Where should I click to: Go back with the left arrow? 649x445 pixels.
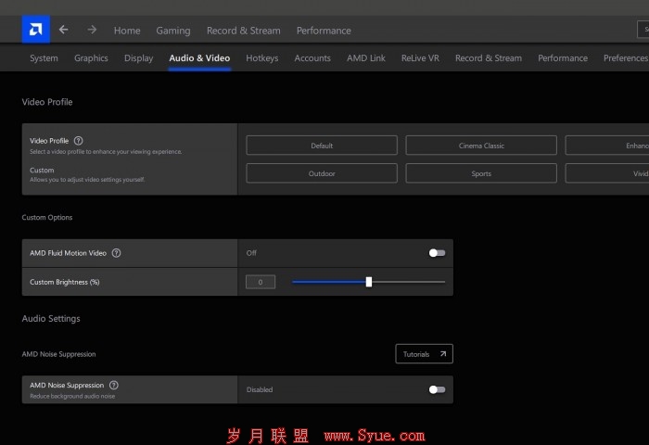click(63, 30)
